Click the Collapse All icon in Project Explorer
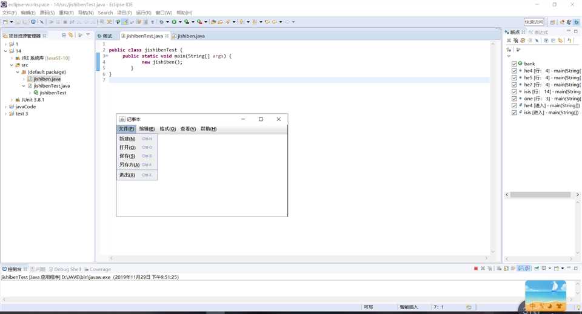The height and width of the screenshot is (314, 582). 64,35
